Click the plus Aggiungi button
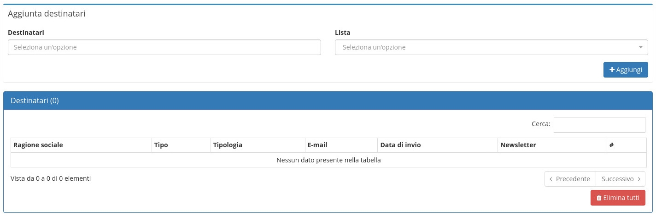This screenshot has height=217, width=656. [625, 70]
